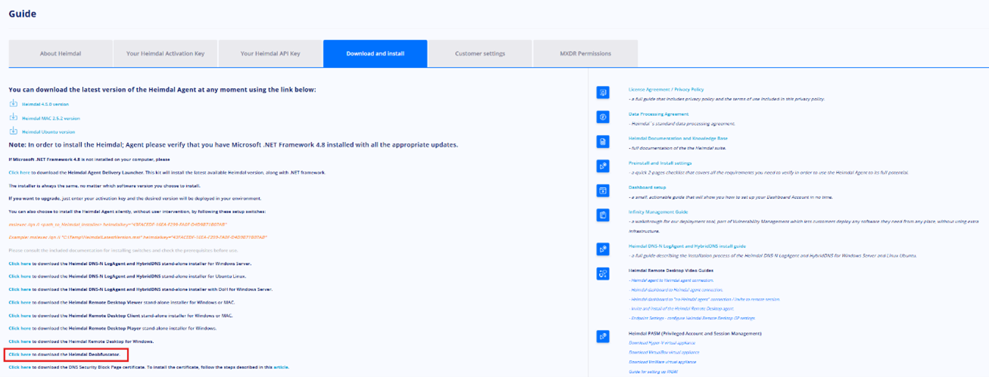
Task: Download VmWare virtual appliance
Action: pyautogui.click(x=662, y=361)
